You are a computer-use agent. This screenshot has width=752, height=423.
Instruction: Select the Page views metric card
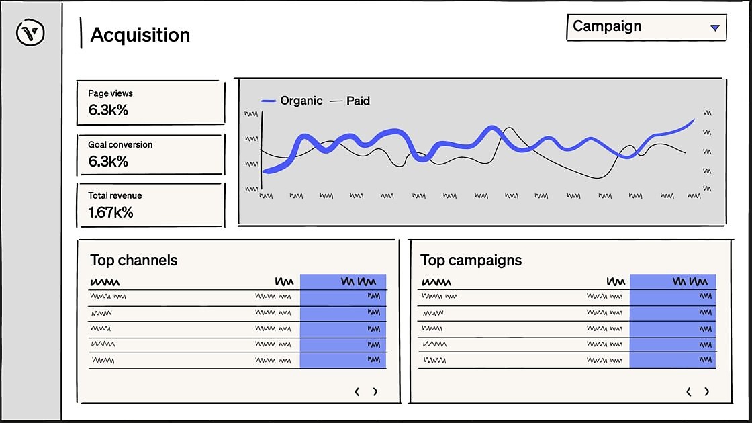click(x=150, y=103)
